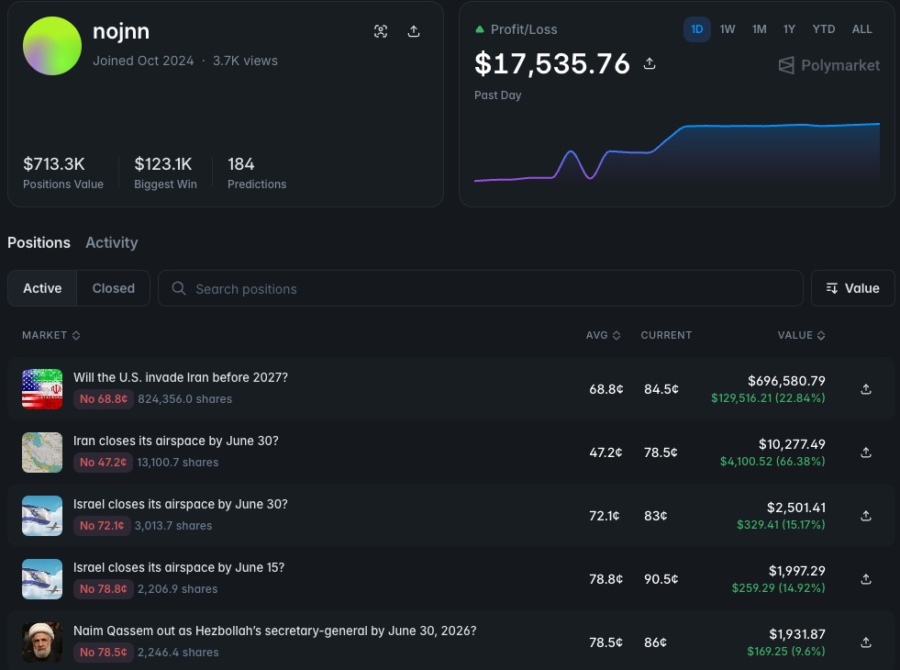Select the 1M time range
Screen dimensions: 900x670
pyautogui.click(x=760, y=29)
